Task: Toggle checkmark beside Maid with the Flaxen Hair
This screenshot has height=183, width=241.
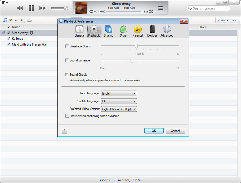Action: (9, 44)
